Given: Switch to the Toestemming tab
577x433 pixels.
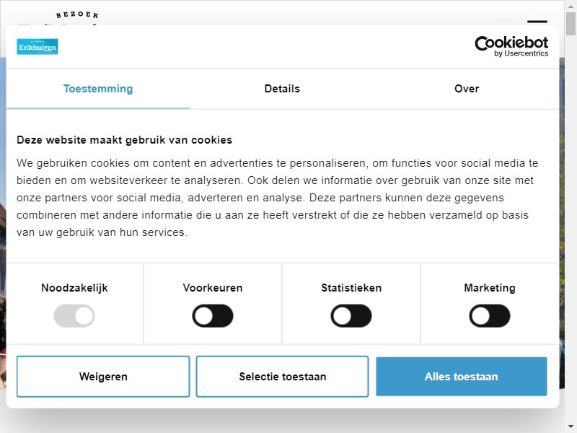Looking at the screenshot, I should coord(98,89).
